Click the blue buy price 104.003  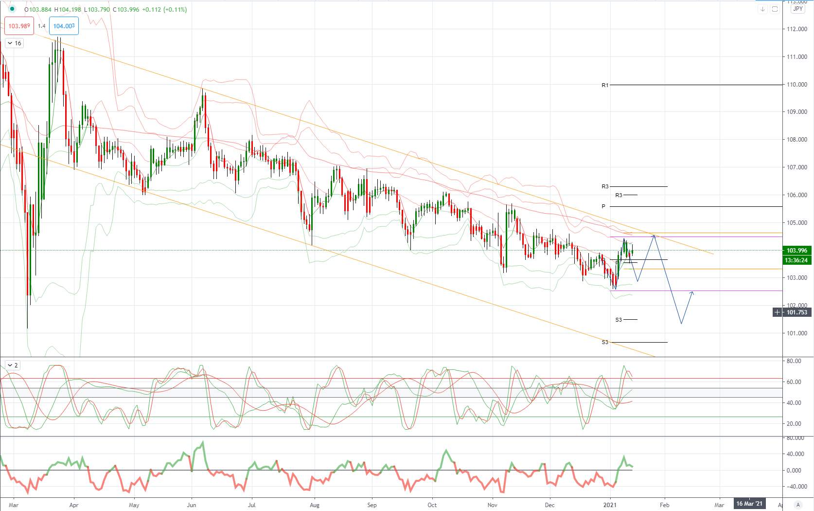[x=64, y=26]
